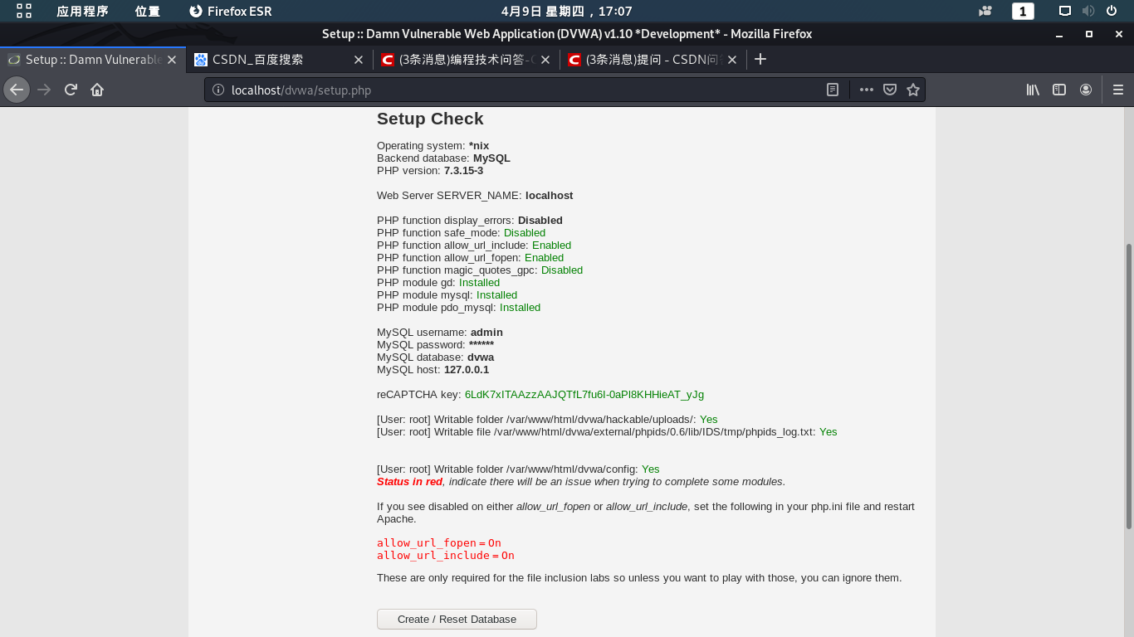Bookmark this page with the star
Image resolution: width=1134 pixels, height=637 pixels.
(x=913, y=90)
